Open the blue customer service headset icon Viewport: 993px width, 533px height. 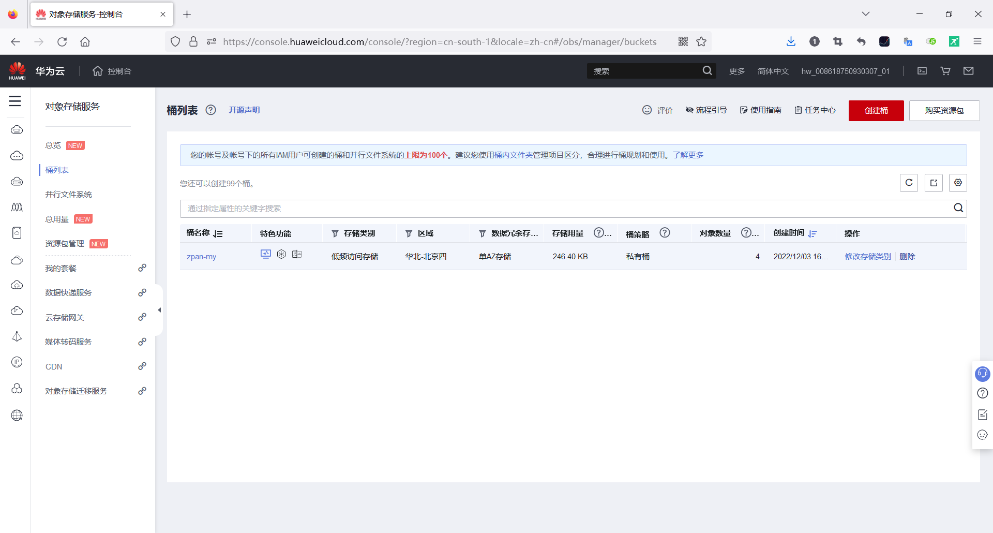pos(983,373)
